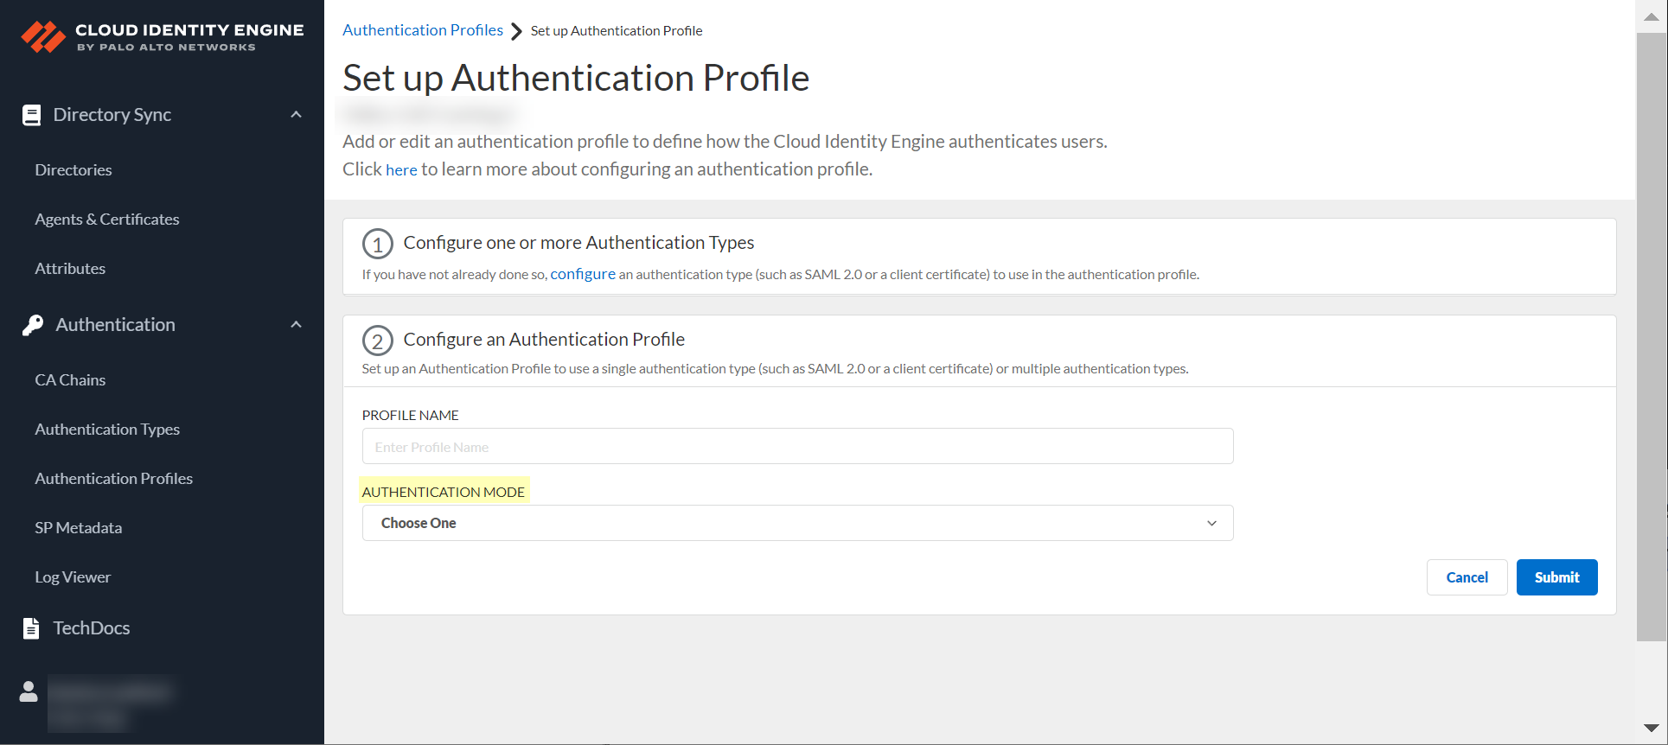Click the user profile avatar icon

tap(29, 691)
